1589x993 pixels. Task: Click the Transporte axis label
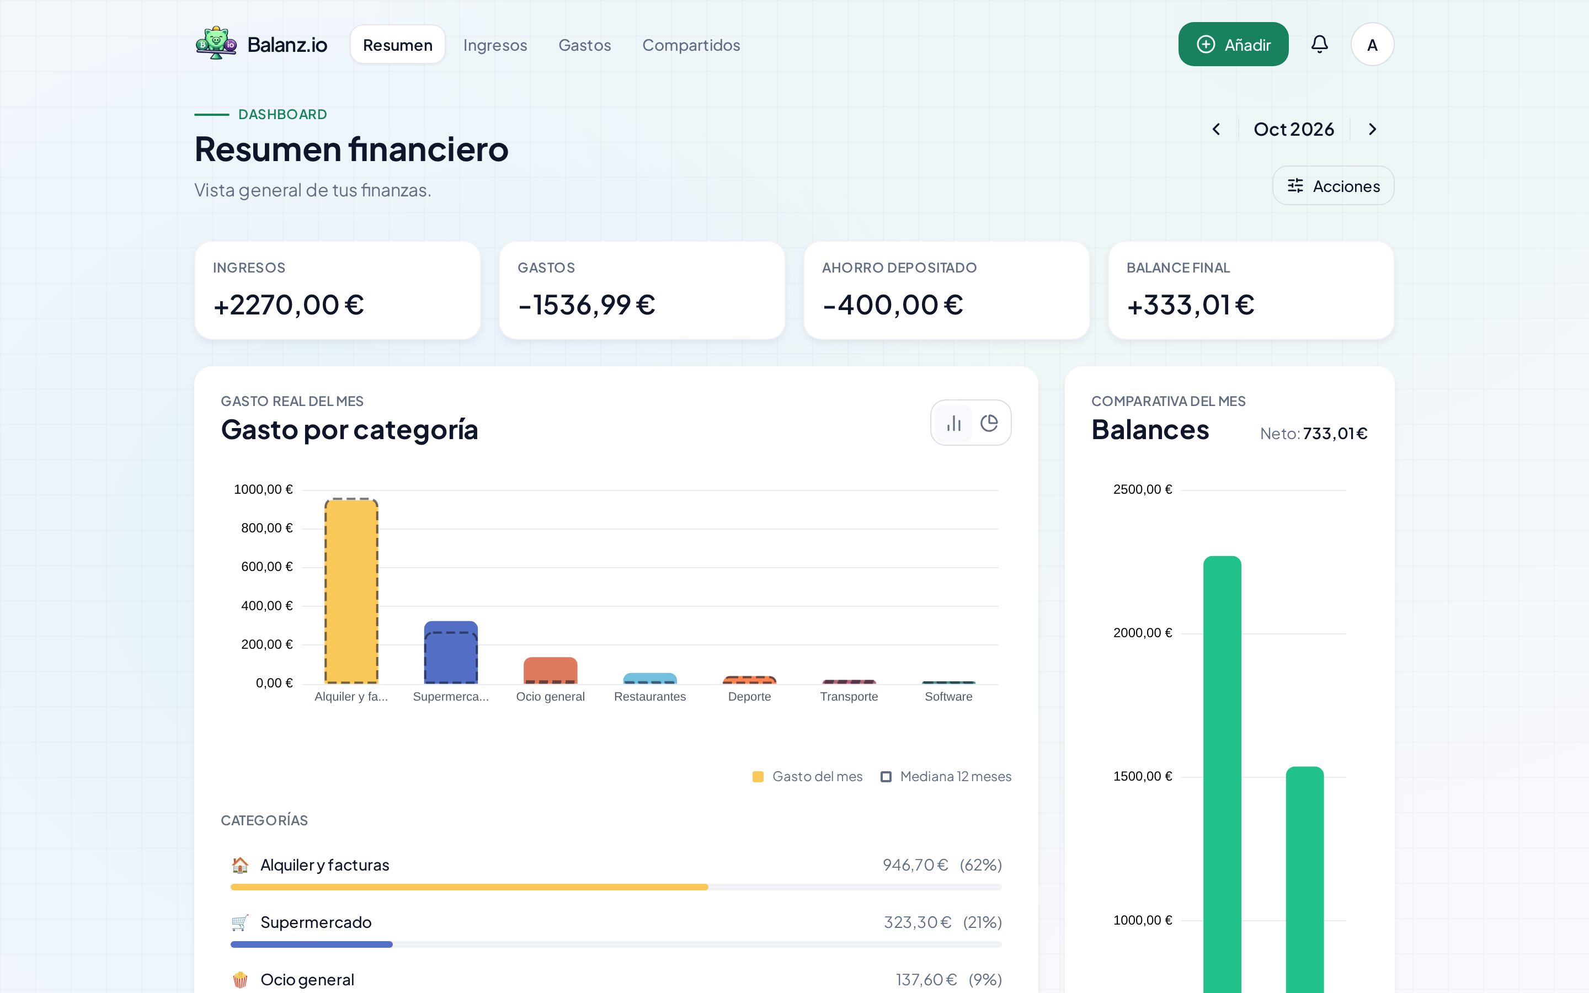click(x=849, y=696)
